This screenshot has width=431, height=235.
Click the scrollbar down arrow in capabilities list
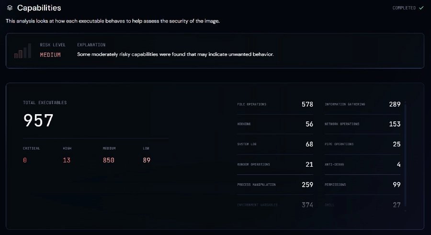(405, 211)
